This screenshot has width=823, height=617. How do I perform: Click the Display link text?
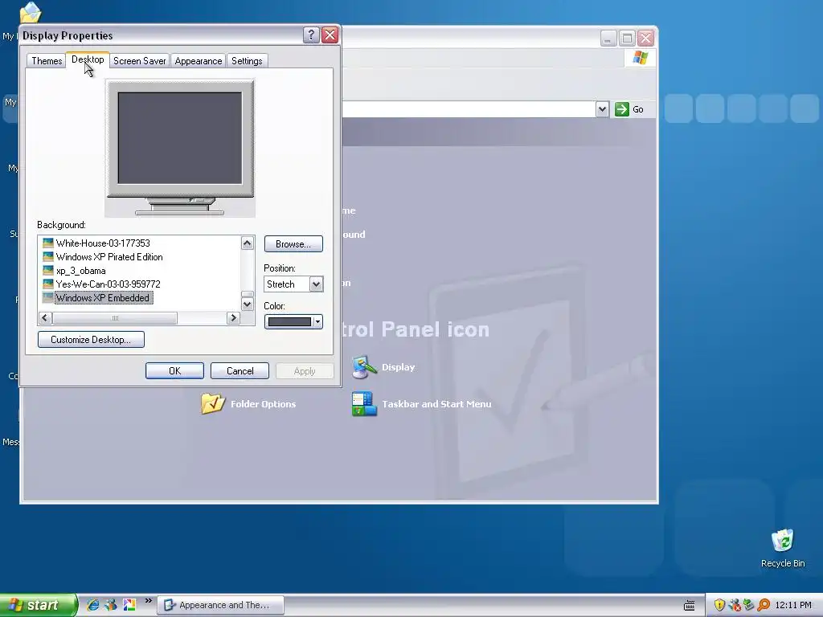click(398, 367)
